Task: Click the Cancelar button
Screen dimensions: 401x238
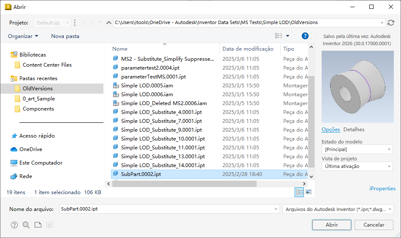Action: point(374,224)
